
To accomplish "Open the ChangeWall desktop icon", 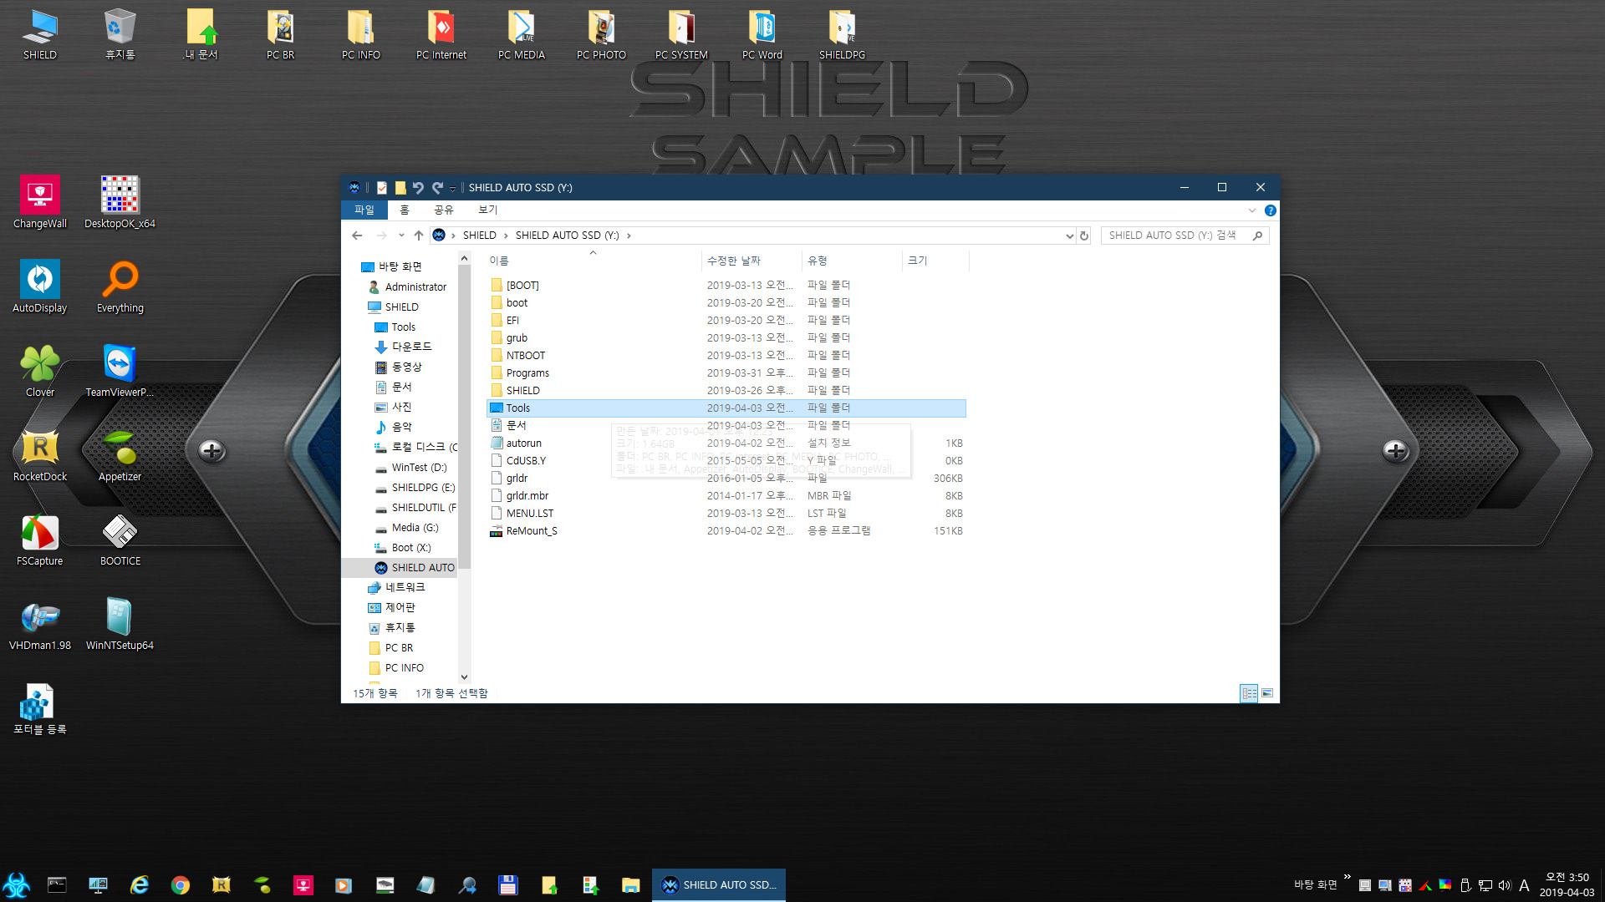I will click(39, 202).
